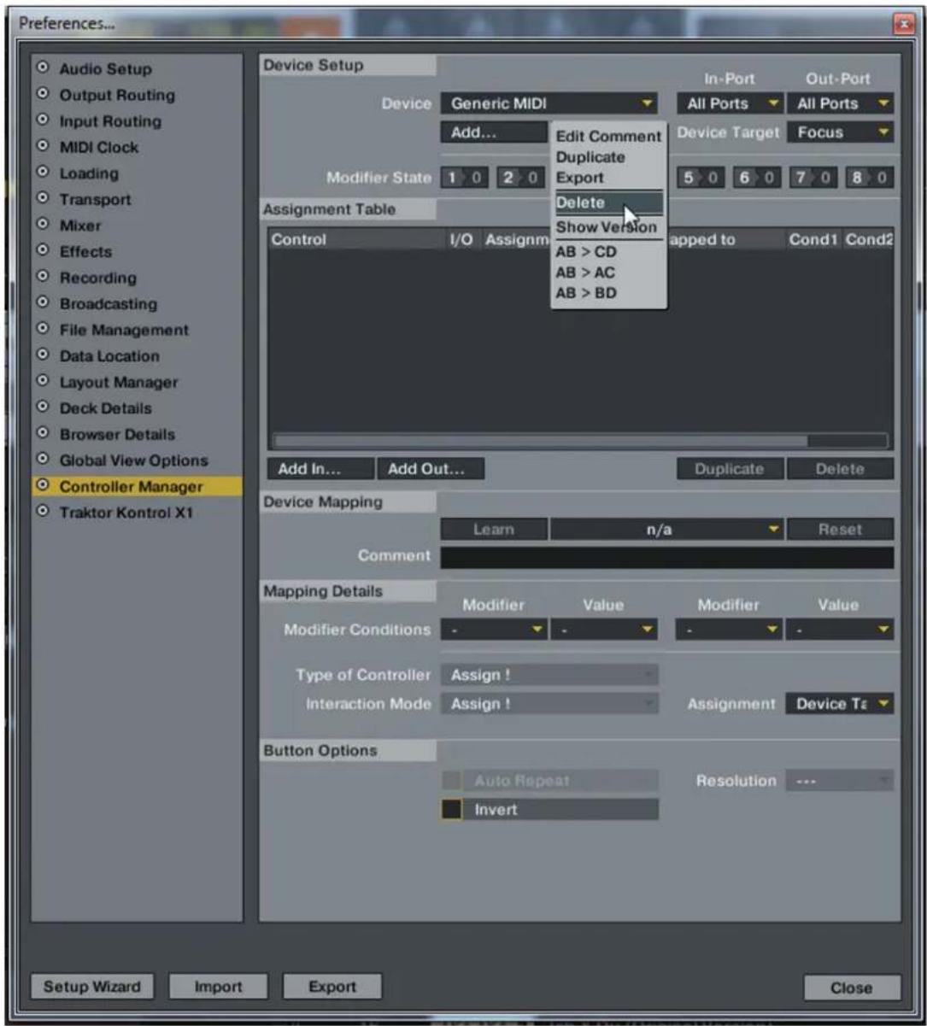Click the Comment text field
Screen dimensions: 927x1026
(666, 557)
